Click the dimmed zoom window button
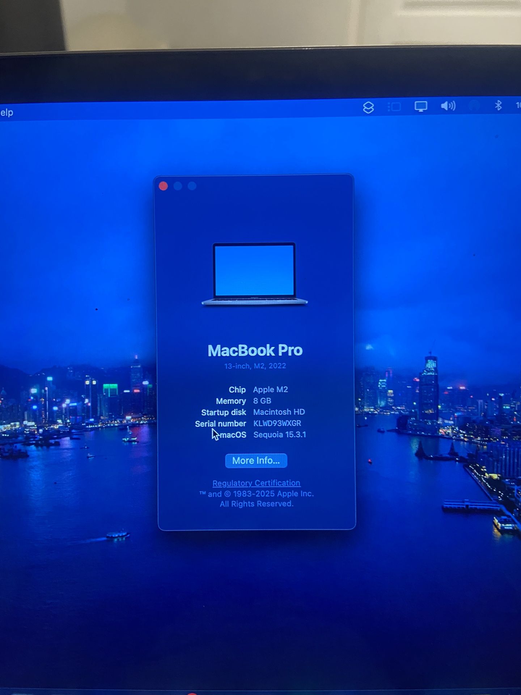 (192, 186)
